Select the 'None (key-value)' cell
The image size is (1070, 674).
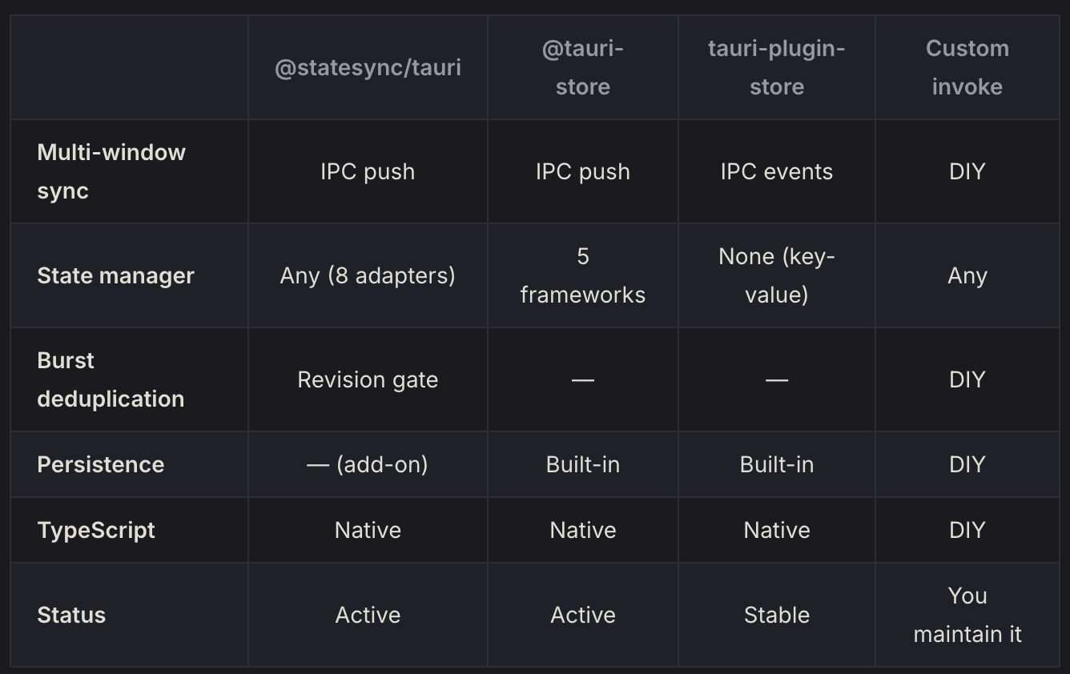point(777,275)
